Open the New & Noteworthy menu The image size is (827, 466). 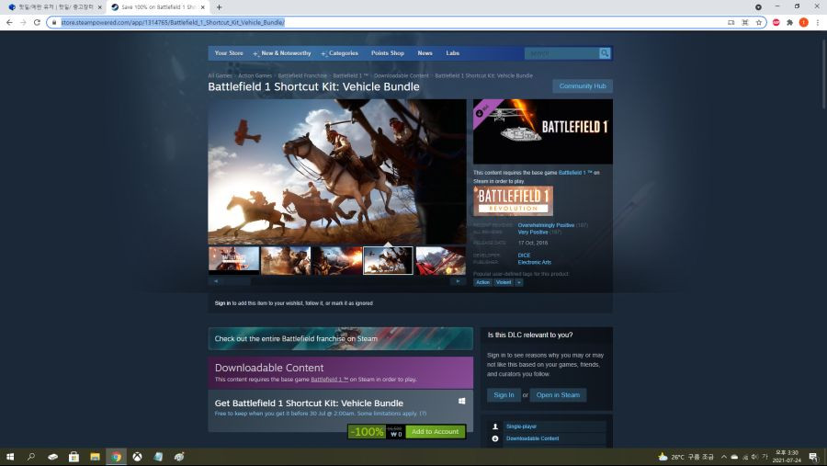coord(282,53)
